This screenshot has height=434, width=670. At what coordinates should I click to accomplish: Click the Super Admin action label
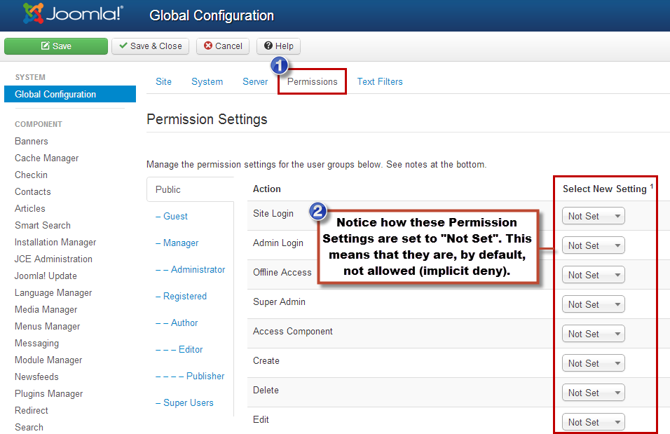click(279, 302)
